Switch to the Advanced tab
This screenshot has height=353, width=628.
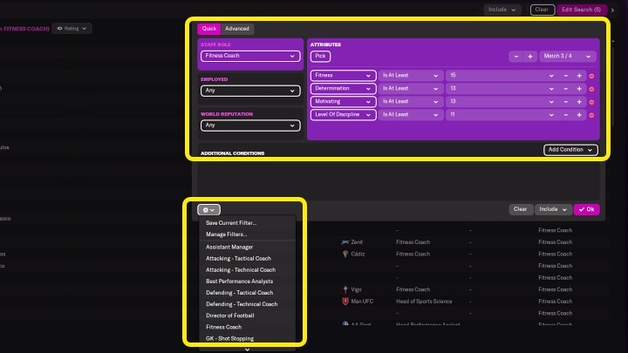pyautogui.click(x=237, y=29)
